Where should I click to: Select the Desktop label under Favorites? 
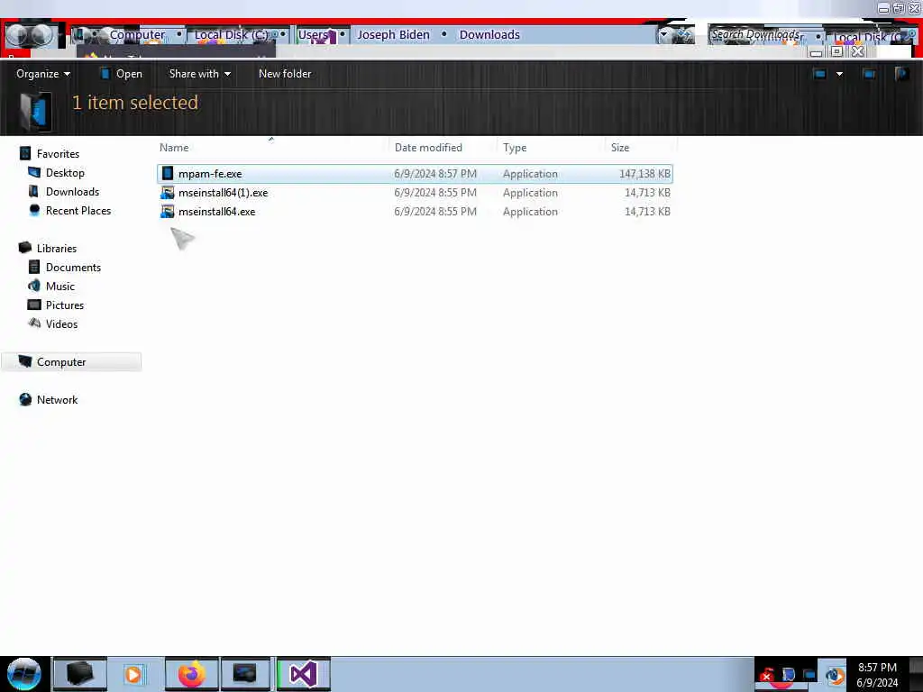tap(65, 172)
